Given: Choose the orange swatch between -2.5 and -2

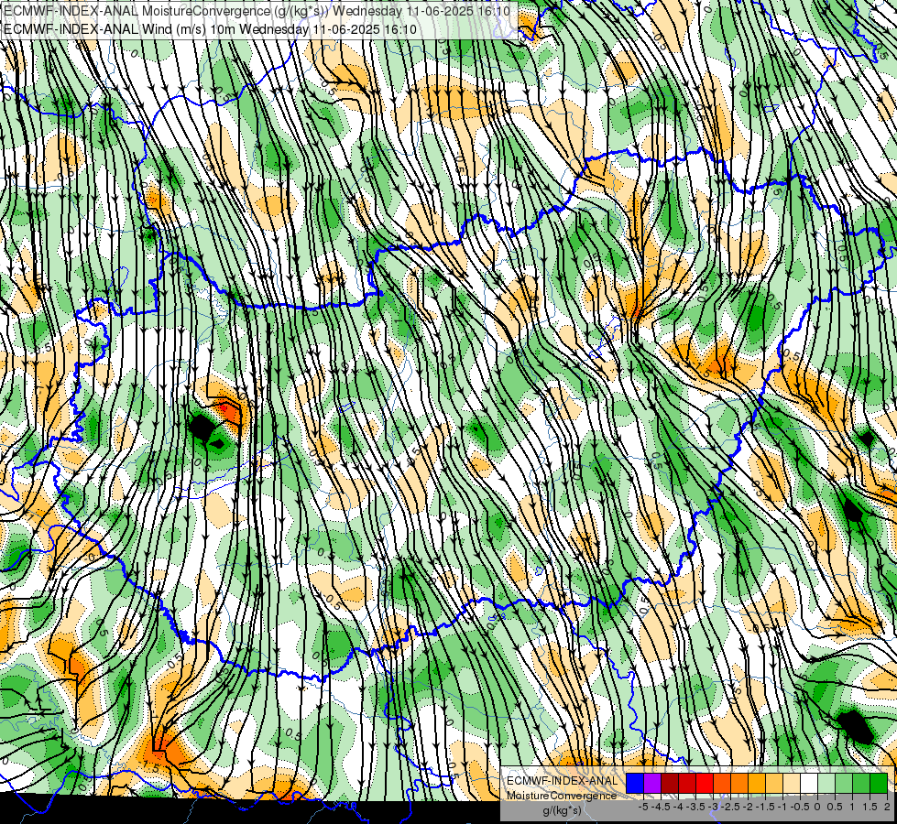Looking at the screenshot, I should point(739,783).
